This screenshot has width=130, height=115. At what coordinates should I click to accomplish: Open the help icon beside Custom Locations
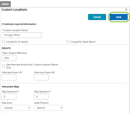pyautogui.click(x=126, y=9)
